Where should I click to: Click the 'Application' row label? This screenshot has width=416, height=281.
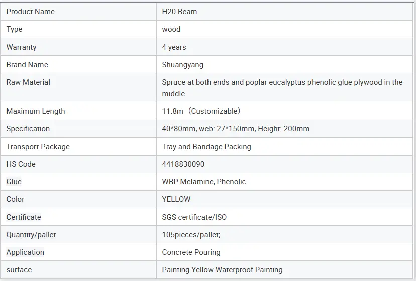(x=25, y=252)
